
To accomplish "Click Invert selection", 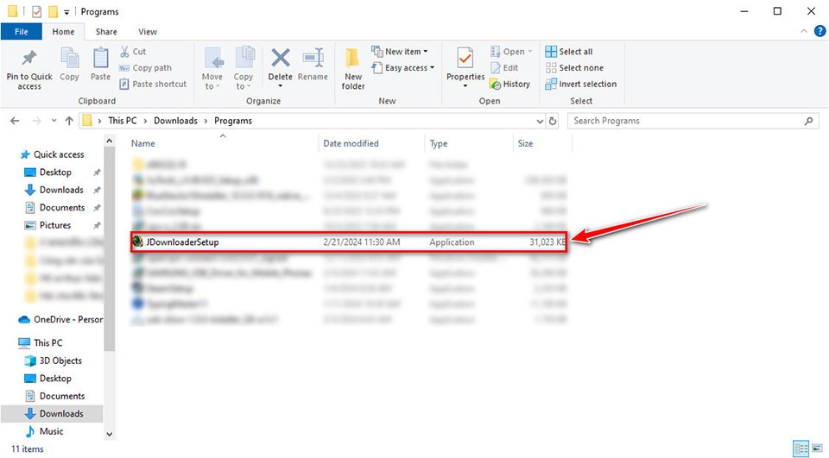I will click(x=581, y=84).
